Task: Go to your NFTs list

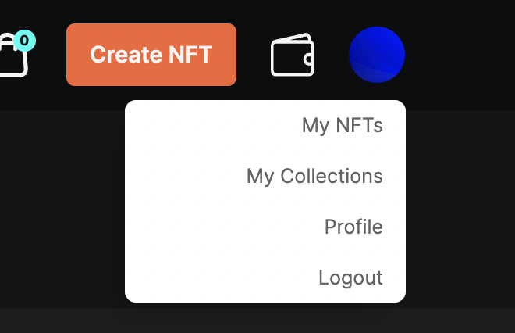Action: tap(342, 125)
